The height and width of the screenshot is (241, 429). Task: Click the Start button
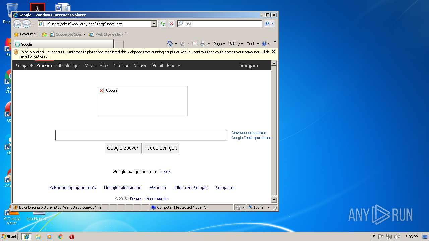pyautogui.click(x=9, y=237)
